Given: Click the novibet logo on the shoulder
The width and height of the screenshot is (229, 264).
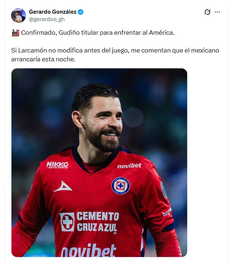Looking at the screenshot, I should click(x=129, y=166).
